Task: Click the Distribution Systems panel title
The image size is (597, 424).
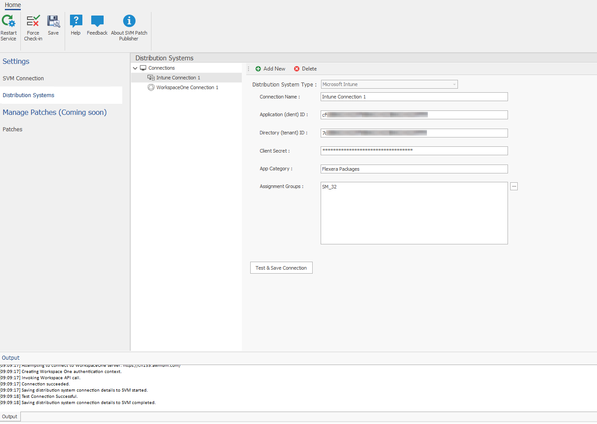Action: click(164, 58)
